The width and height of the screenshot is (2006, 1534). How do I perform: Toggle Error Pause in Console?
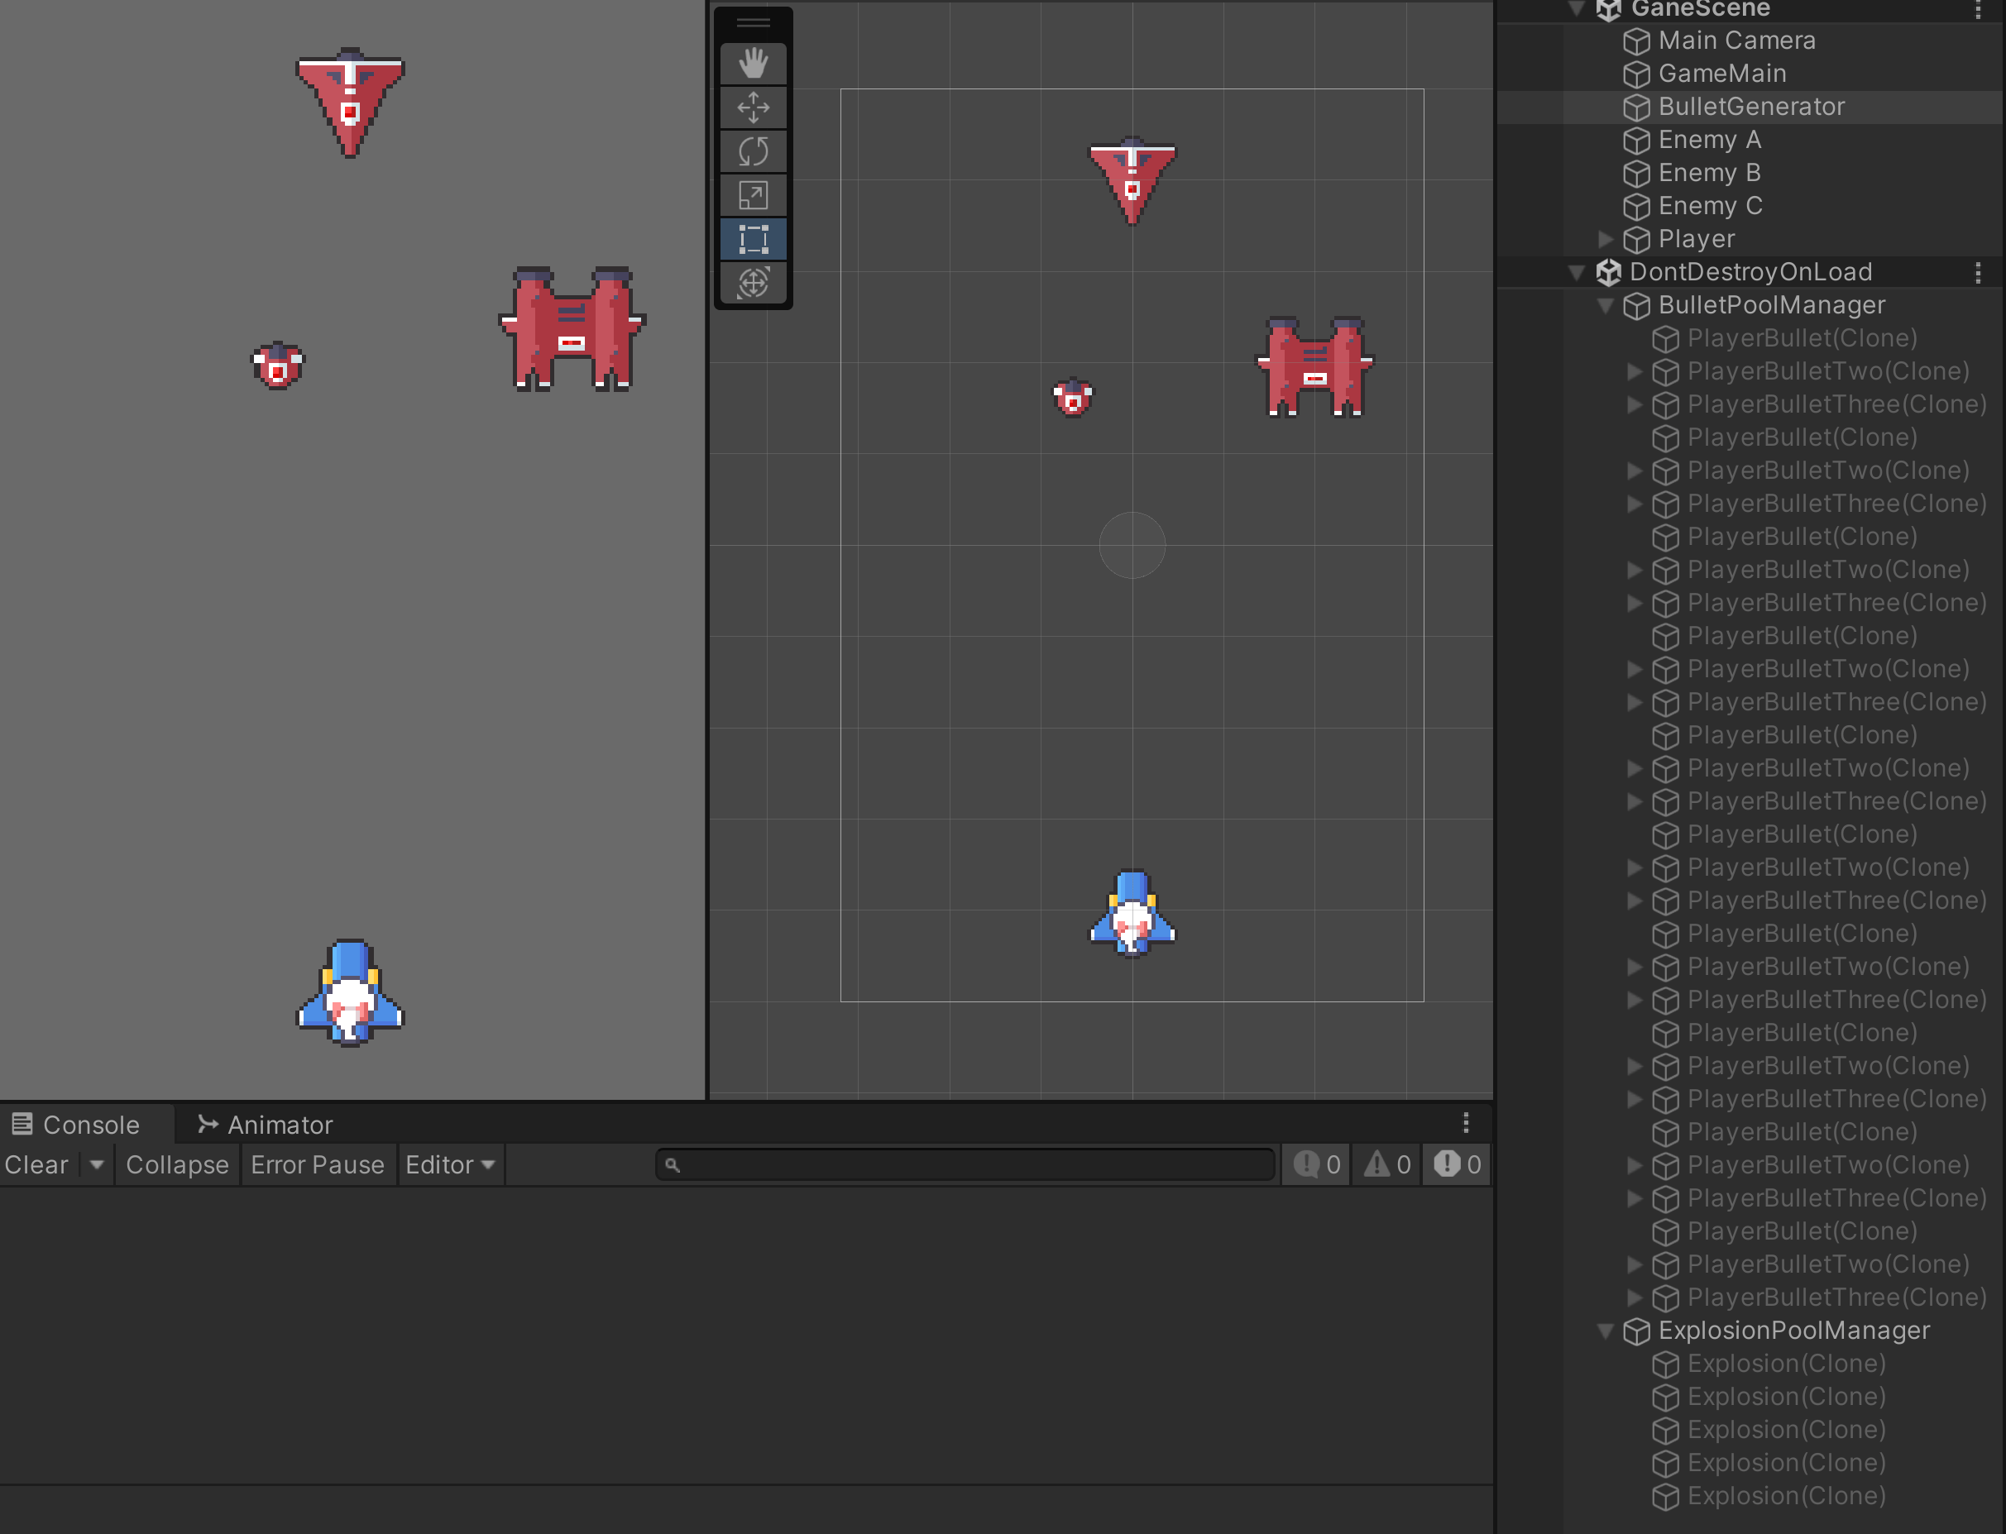coord(317,1165)
